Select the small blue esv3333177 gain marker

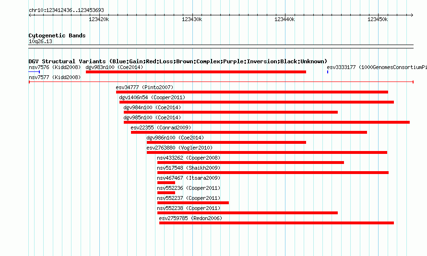pos(328,72)
